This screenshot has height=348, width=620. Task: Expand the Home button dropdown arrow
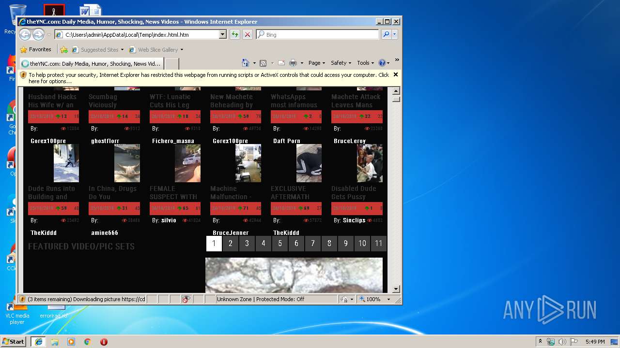tap(254, 63)
